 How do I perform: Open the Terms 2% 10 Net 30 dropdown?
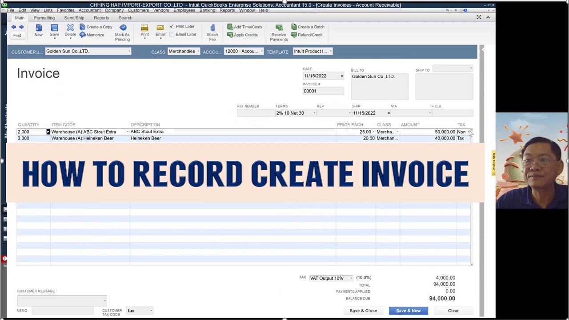click(x=314, y=113)
